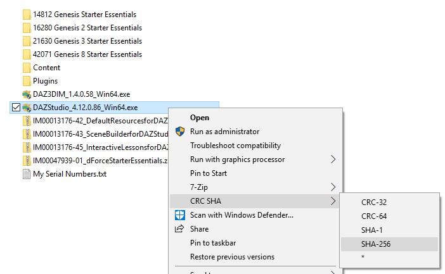This screenshot has height=274, width=445.
Task: Expand Run with graphics processor submenu arrow
Action: tap(333, 159)
